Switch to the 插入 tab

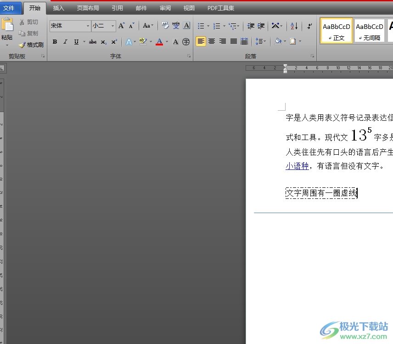(59, 8)
